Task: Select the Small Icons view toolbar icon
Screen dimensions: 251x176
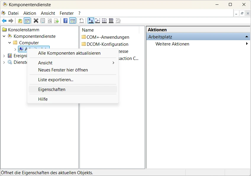Action: click(98, 21)
